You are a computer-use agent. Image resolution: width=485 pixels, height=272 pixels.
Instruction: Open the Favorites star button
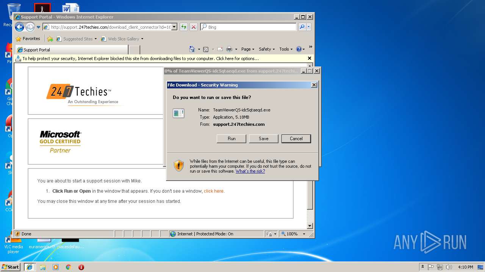28,39
